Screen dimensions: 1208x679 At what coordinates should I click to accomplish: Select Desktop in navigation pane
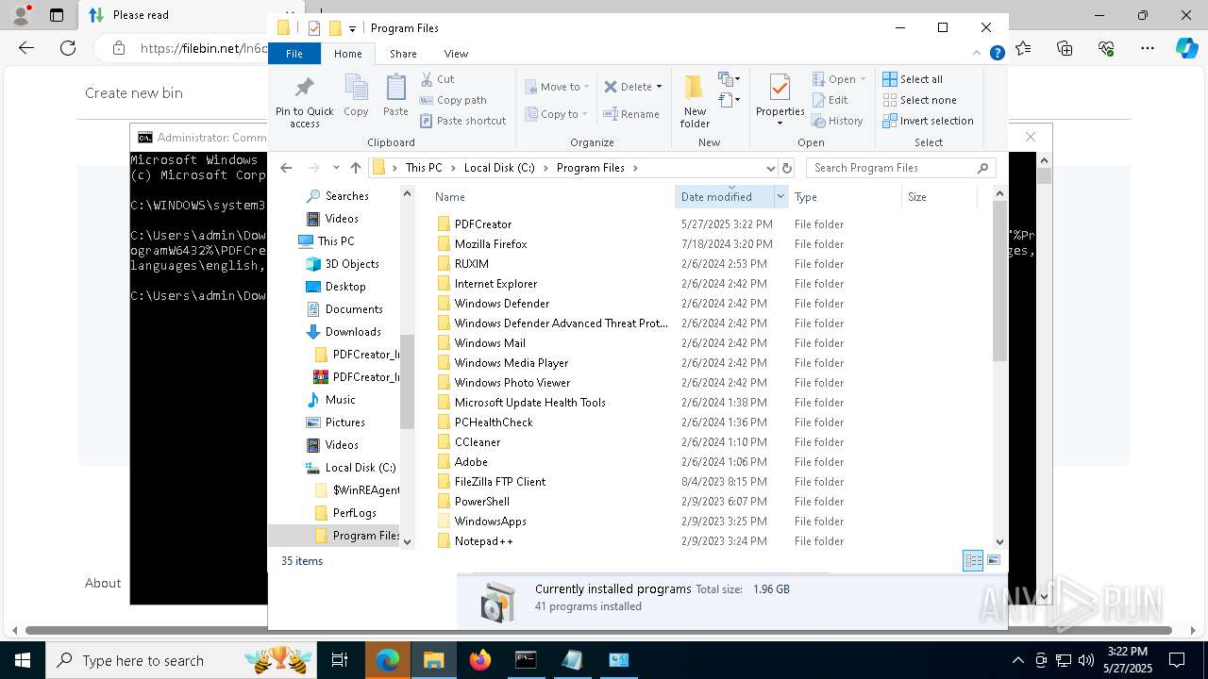(345, 287)
